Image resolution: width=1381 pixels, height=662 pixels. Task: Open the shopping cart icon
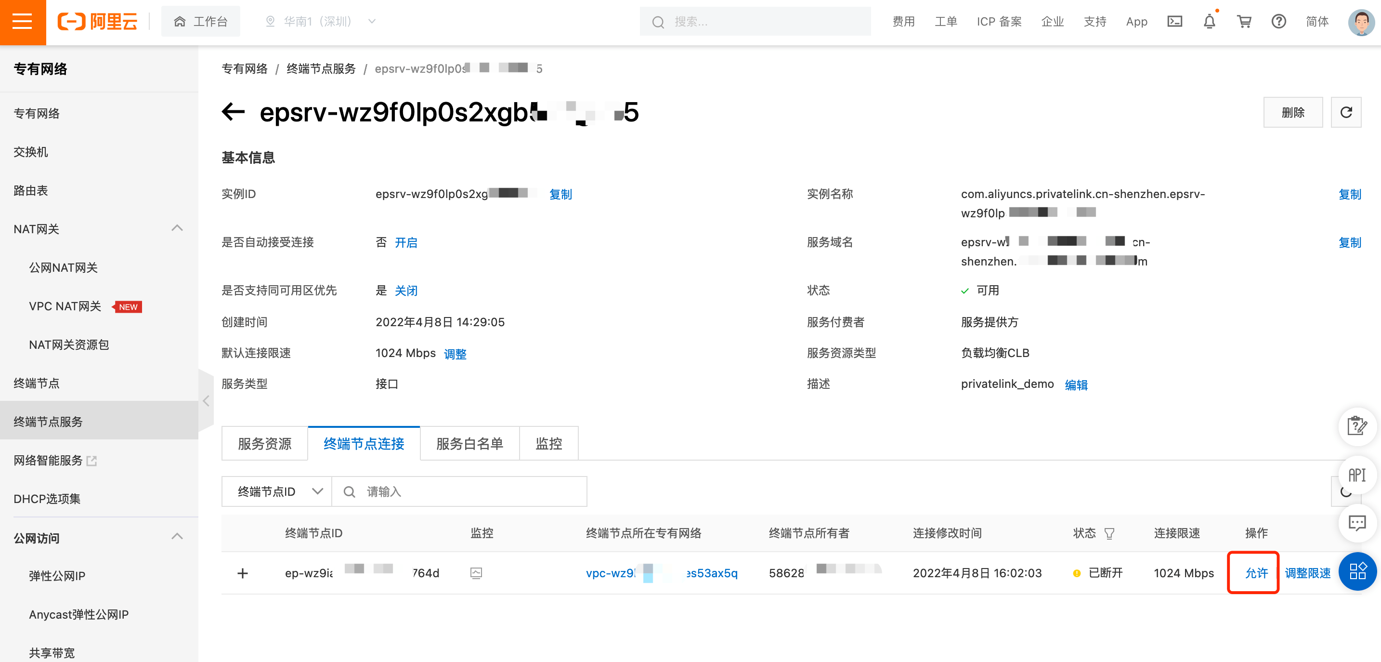1244,22
